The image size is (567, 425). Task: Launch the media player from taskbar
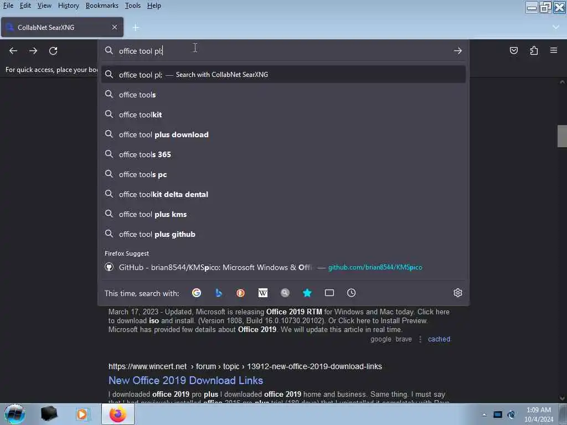[82, 414]
